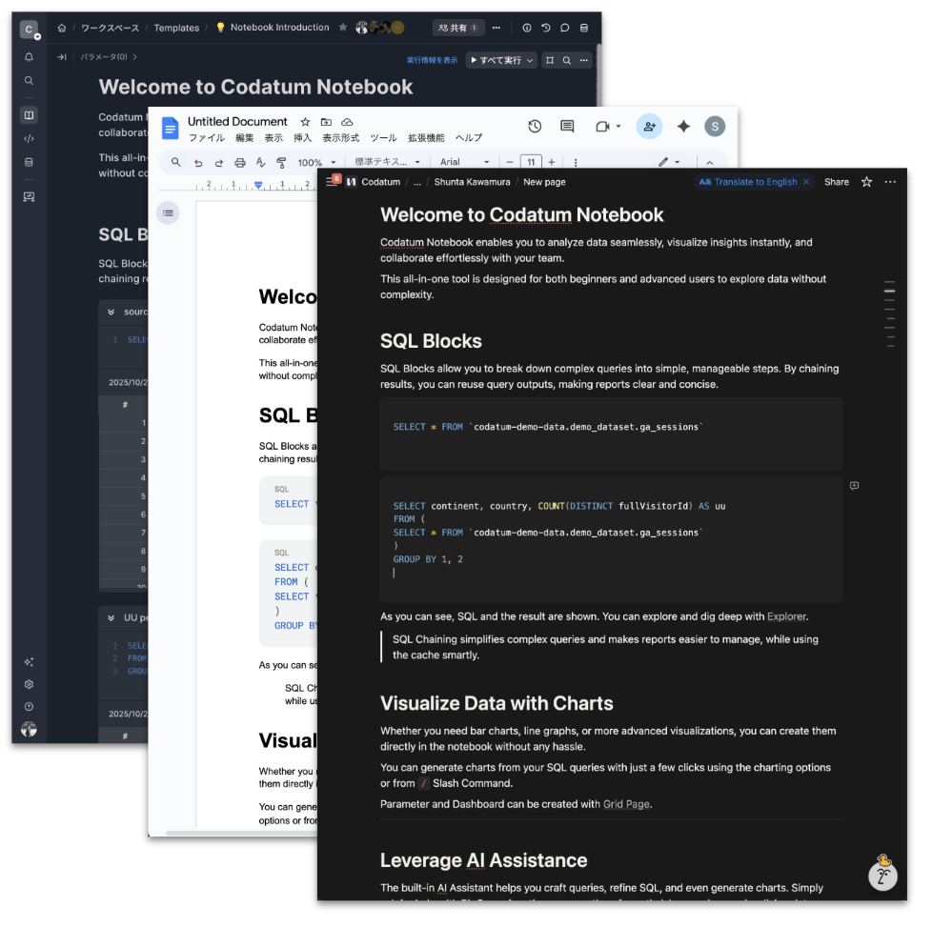Image resolution: width=932 pixels, height=928 pixels.
Task: Open the 挿入 menu in Google Docs
Action: (x=302, y=138)
